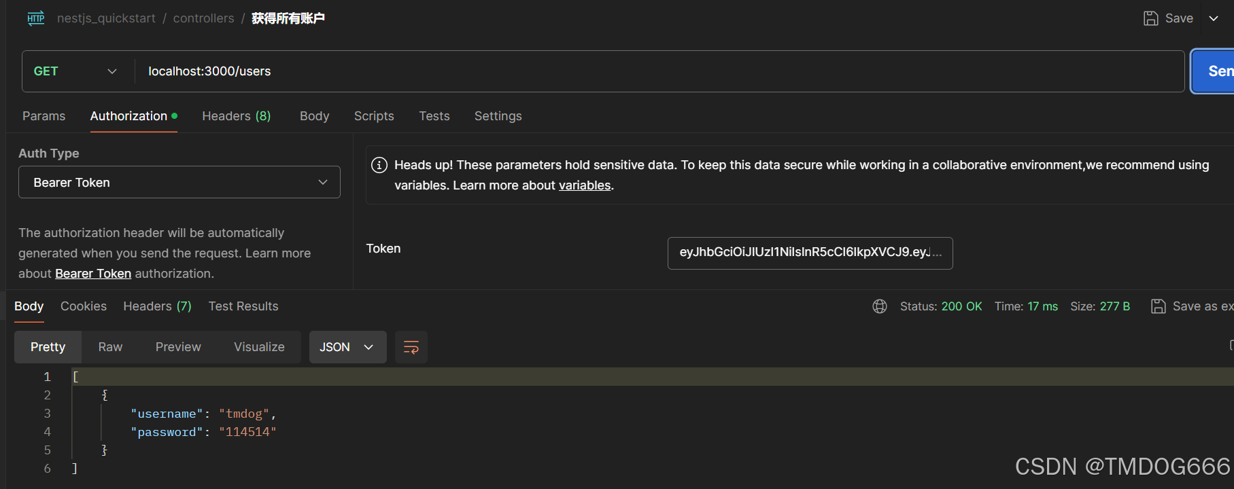This screenshot has height=489, width=1234.
Task: Open the request Headers (8) tab
Action: 237,116
